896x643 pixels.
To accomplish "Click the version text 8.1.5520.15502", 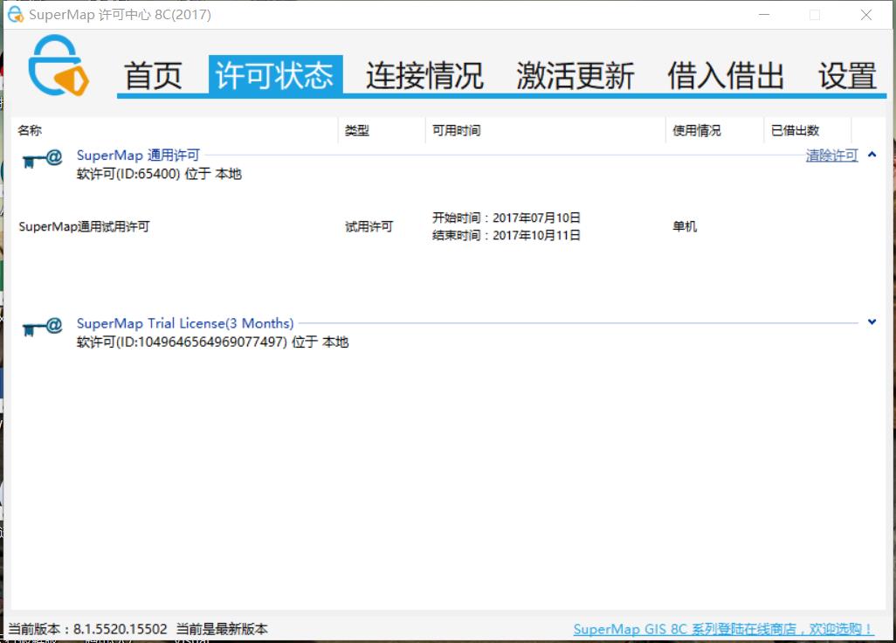I will [x=120, y=629].
